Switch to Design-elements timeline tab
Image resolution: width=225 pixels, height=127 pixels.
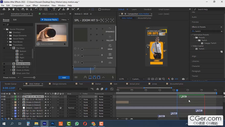(x=59, y=84)
